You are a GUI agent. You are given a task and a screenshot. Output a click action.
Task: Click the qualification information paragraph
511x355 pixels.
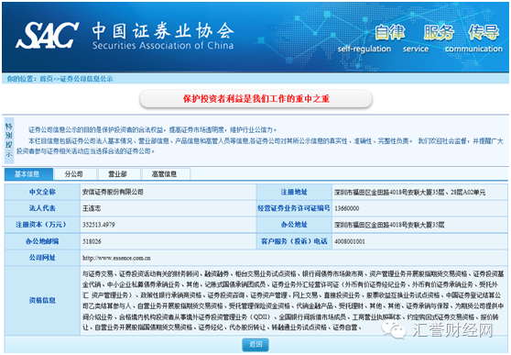click(x=293, y=301)
